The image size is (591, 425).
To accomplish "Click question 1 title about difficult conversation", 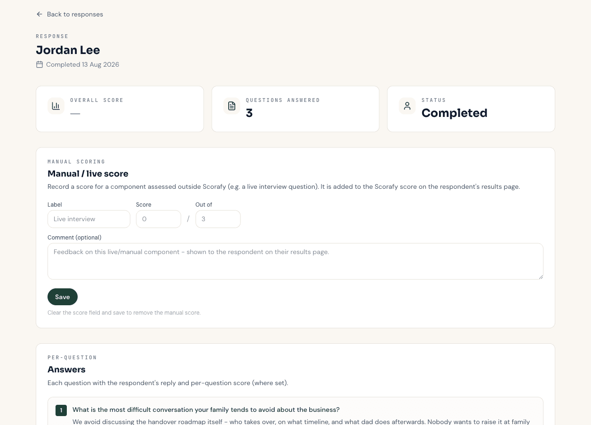I will pos(206,410).
